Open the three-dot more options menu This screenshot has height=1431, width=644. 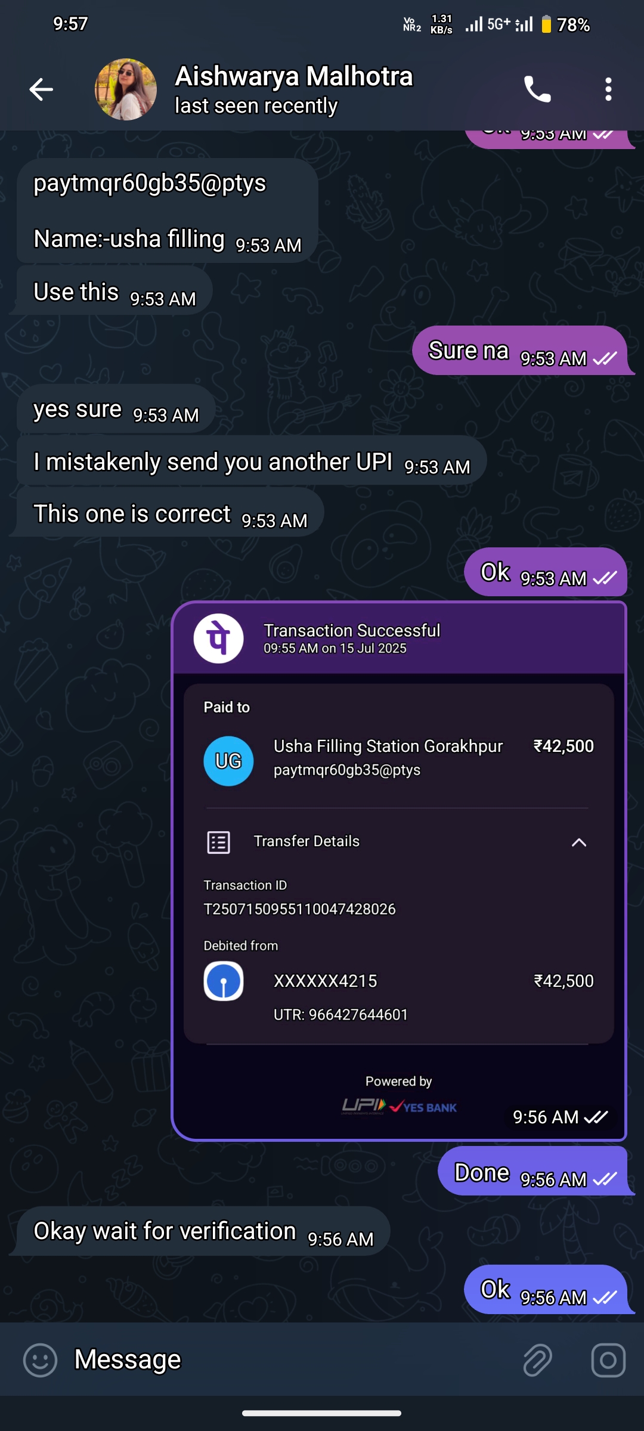coord(608,89)
